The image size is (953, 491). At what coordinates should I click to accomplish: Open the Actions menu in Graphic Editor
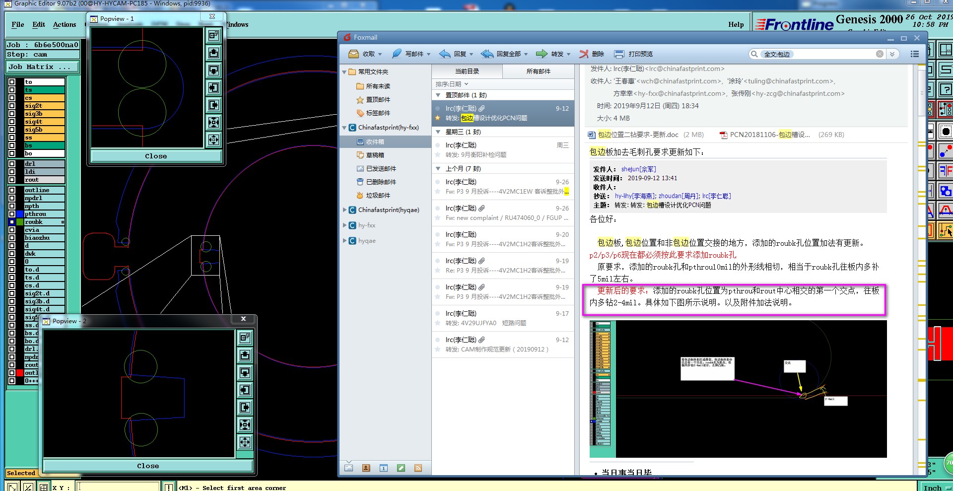tap(65, 24)
